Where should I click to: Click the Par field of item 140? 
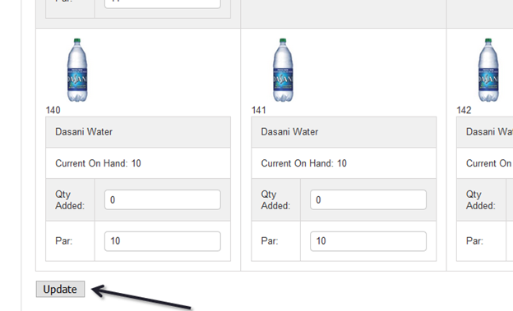(163, 241)
